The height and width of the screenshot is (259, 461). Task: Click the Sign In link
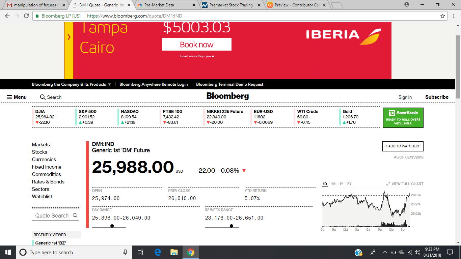point(405,97)
